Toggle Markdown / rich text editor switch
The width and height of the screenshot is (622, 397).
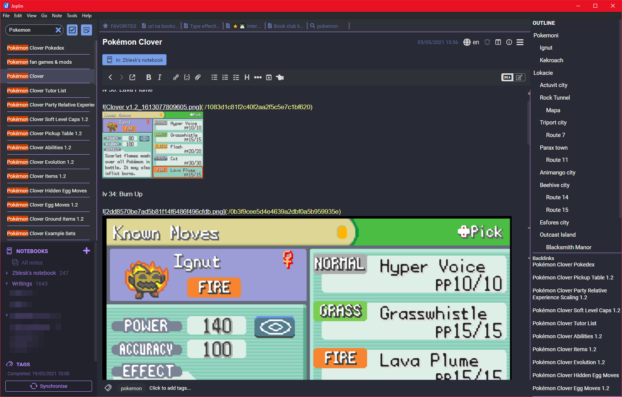[x=513, y=77]
